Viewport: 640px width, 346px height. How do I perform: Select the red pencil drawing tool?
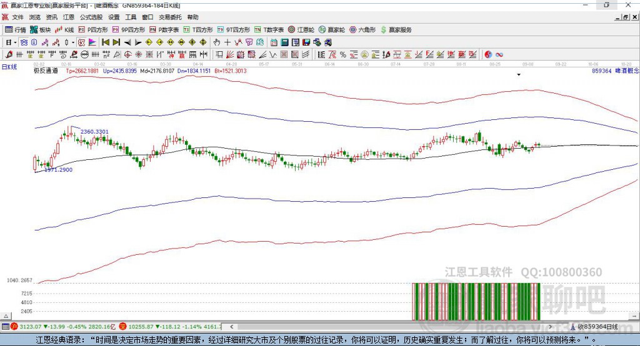(9, 54)
